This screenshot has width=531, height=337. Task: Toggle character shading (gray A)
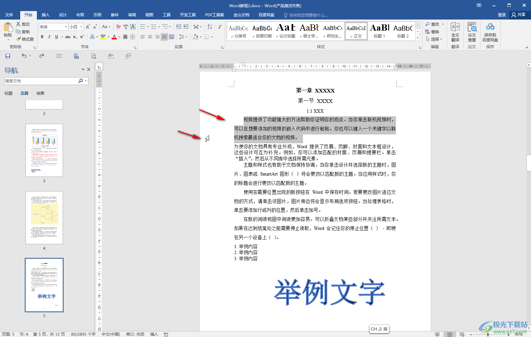[125, 37]
